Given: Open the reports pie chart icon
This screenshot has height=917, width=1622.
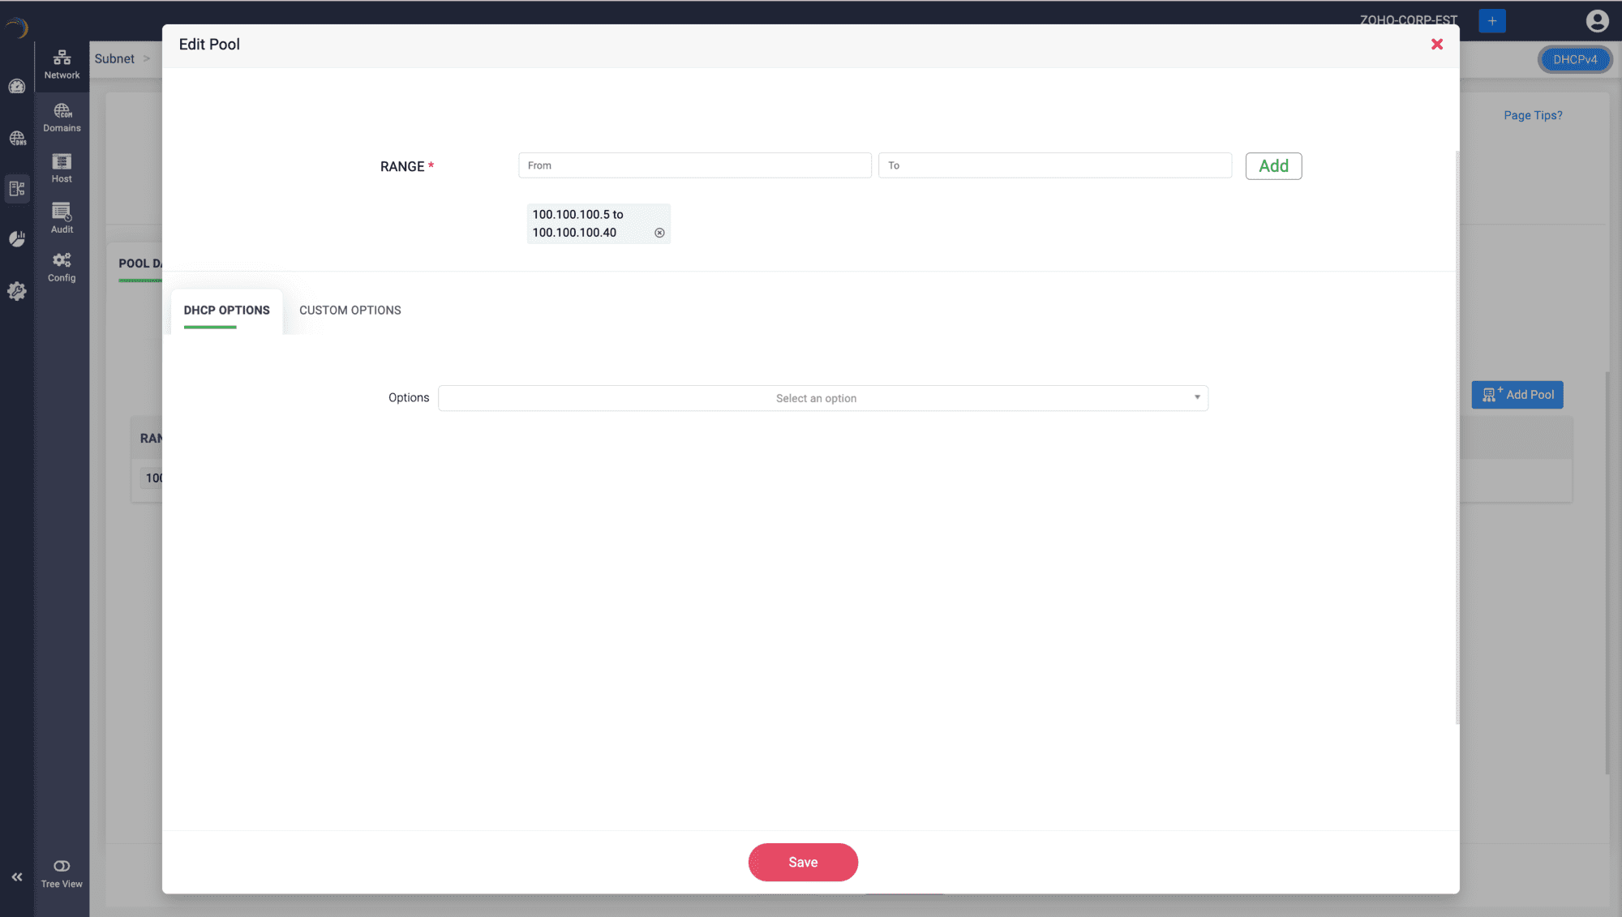Looking at the screenshot, I should (17, 239).
